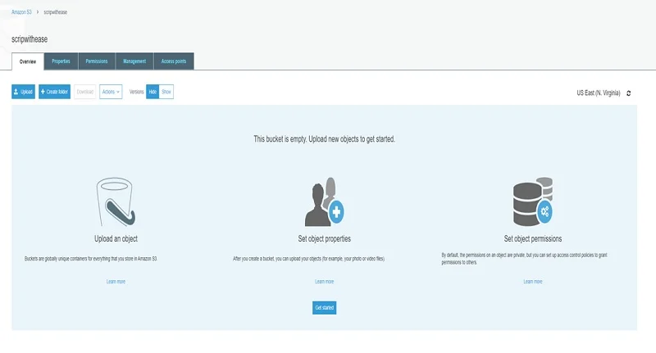656x353 pixels.
Task: Select the Access points tab
Action: pyautogui.click(x=174, y=61)
